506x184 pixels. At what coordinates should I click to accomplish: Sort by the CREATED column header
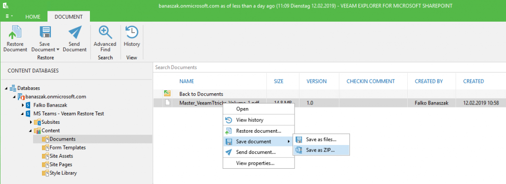473,81
